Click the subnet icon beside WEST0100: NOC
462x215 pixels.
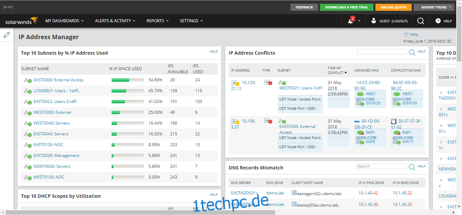point(28,178)
